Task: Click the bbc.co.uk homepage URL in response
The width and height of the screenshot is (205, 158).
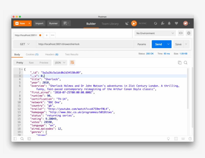Action: [x=81, y=112]
